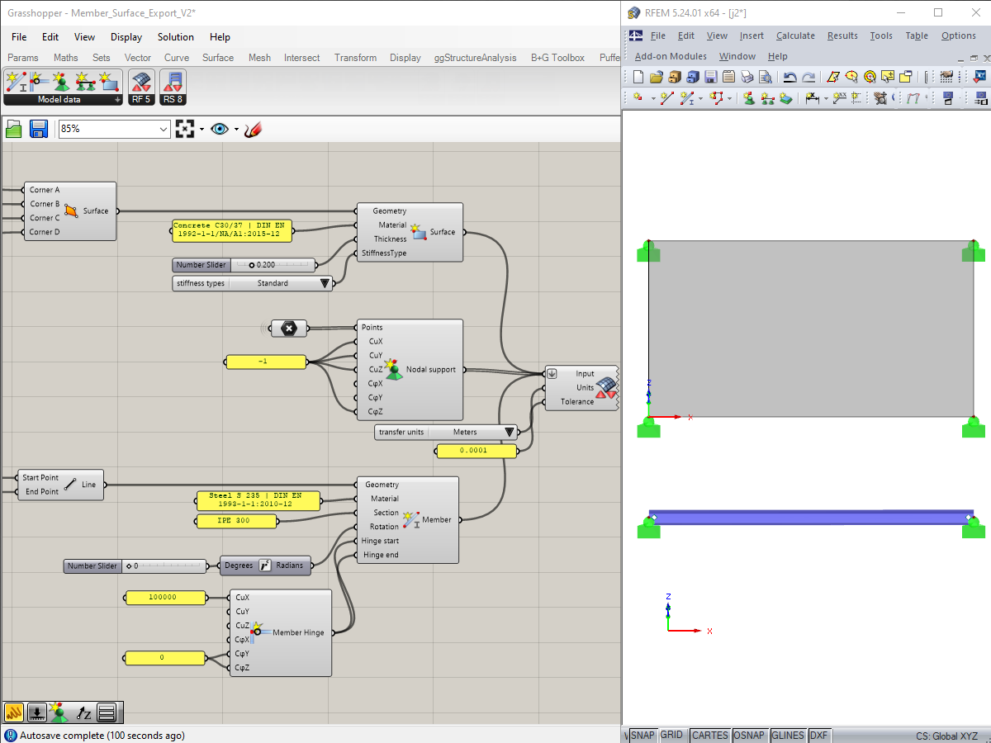Open the stiffness types Standard dropdown
Screen dimensions: 991x743
(x=324, y=283)
